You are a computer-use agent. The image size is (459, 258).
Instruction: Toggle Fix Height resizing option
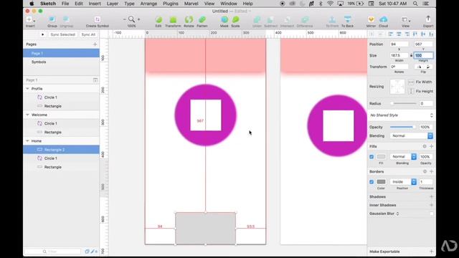(x=421, y=91)
